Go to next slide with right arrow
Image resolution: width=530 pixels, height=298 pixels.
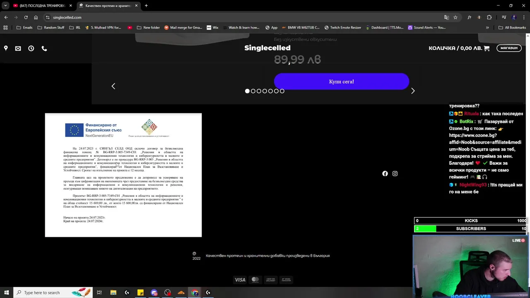point(413,91)
